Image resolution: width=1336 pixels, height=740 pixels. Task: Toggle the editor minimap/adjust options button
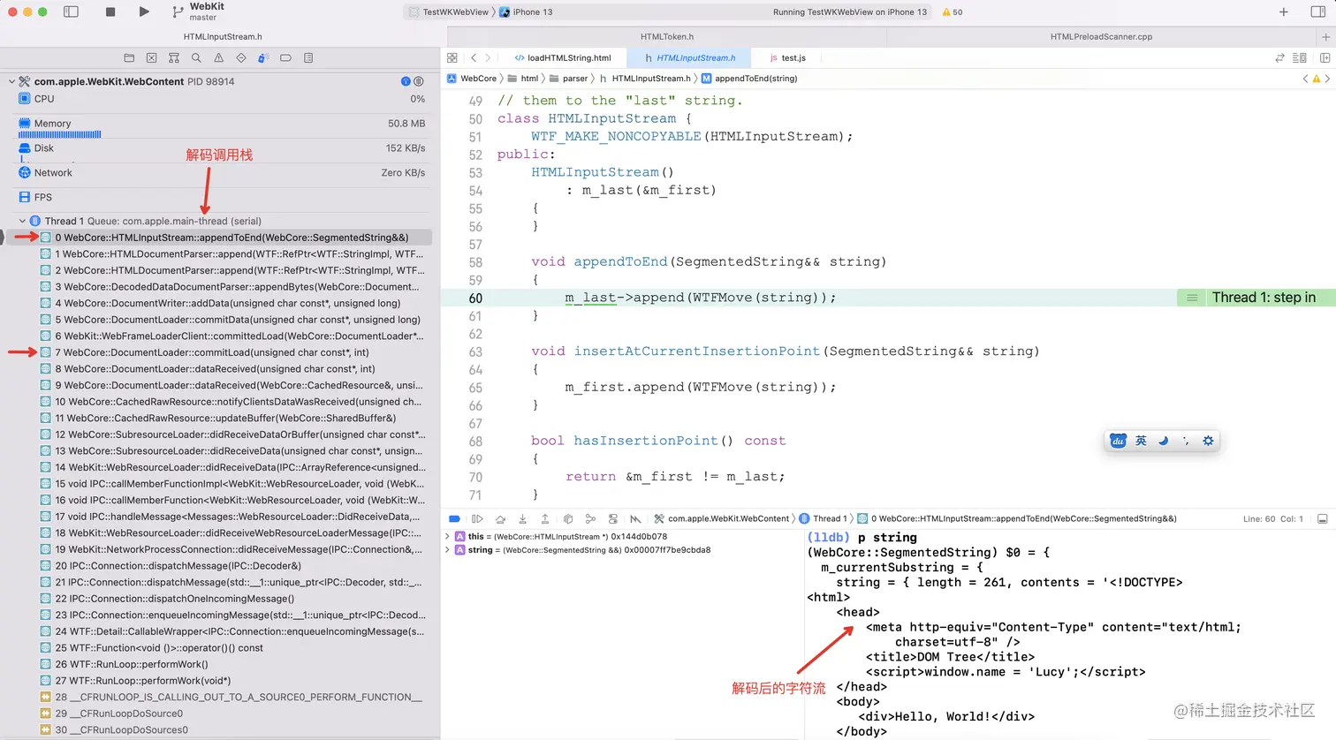[x=1300, y=58]
